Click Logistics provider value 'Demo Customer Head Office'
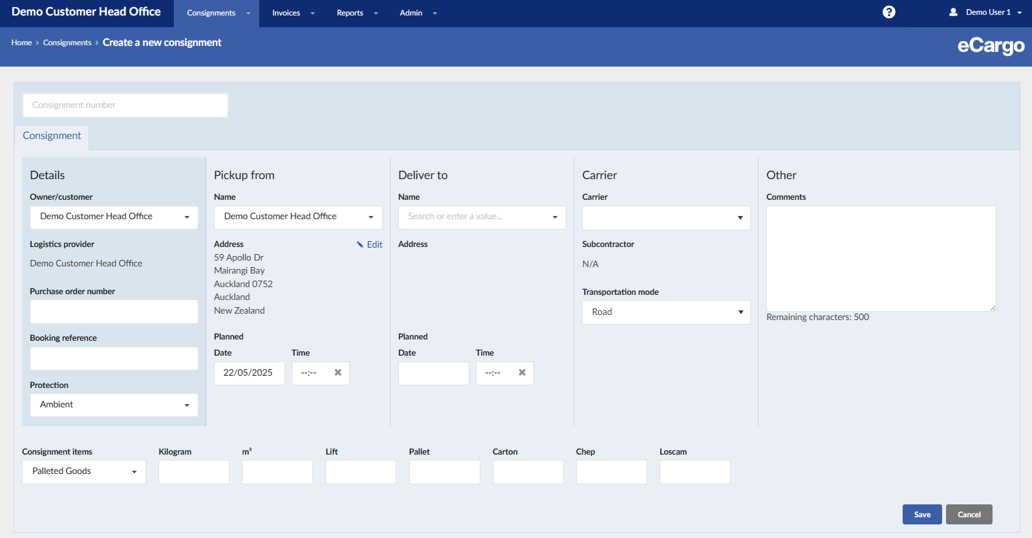 (86, 263)
